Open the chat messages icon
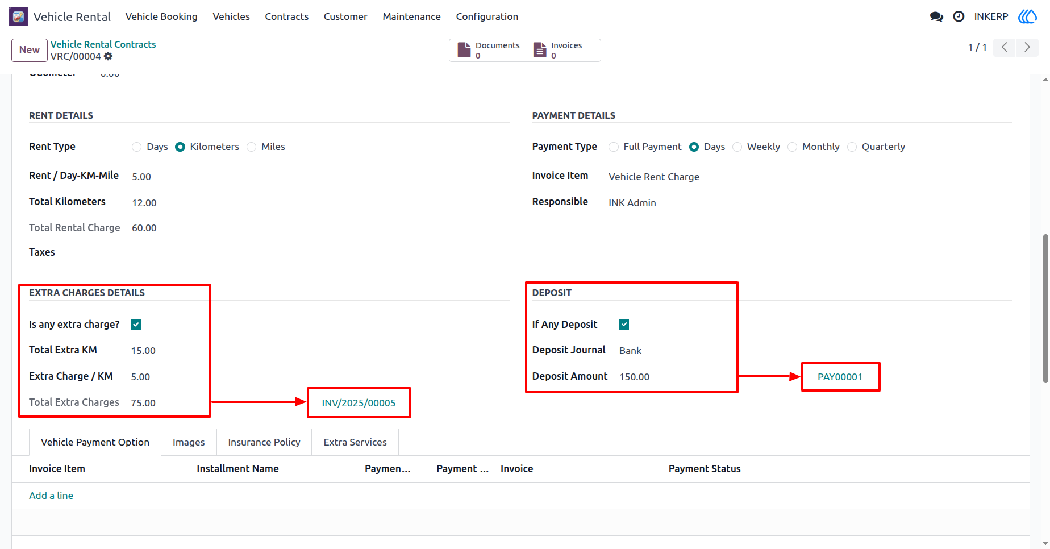 tap(936, 16)
